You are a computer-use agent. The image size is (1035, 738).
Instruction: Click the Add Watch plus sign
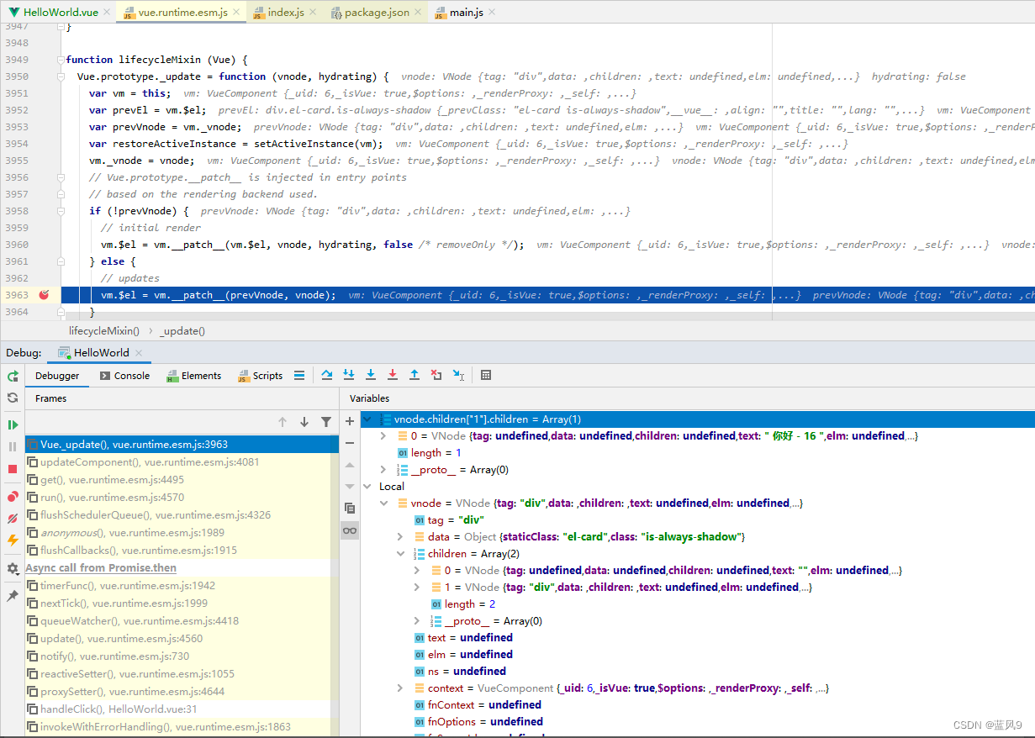click(x=349, y=420)
